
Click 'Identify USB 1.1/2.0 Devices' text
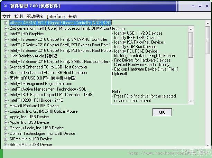pyautogui.click(x=138, y=33)
